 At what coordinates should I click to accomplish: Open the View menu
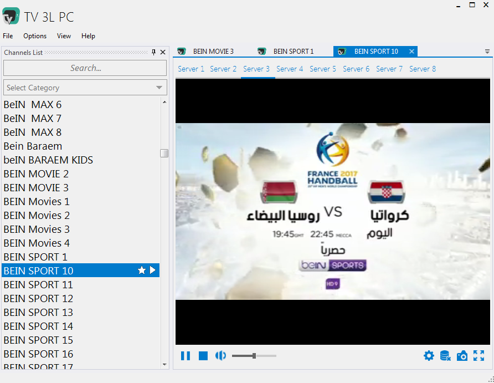64,36
